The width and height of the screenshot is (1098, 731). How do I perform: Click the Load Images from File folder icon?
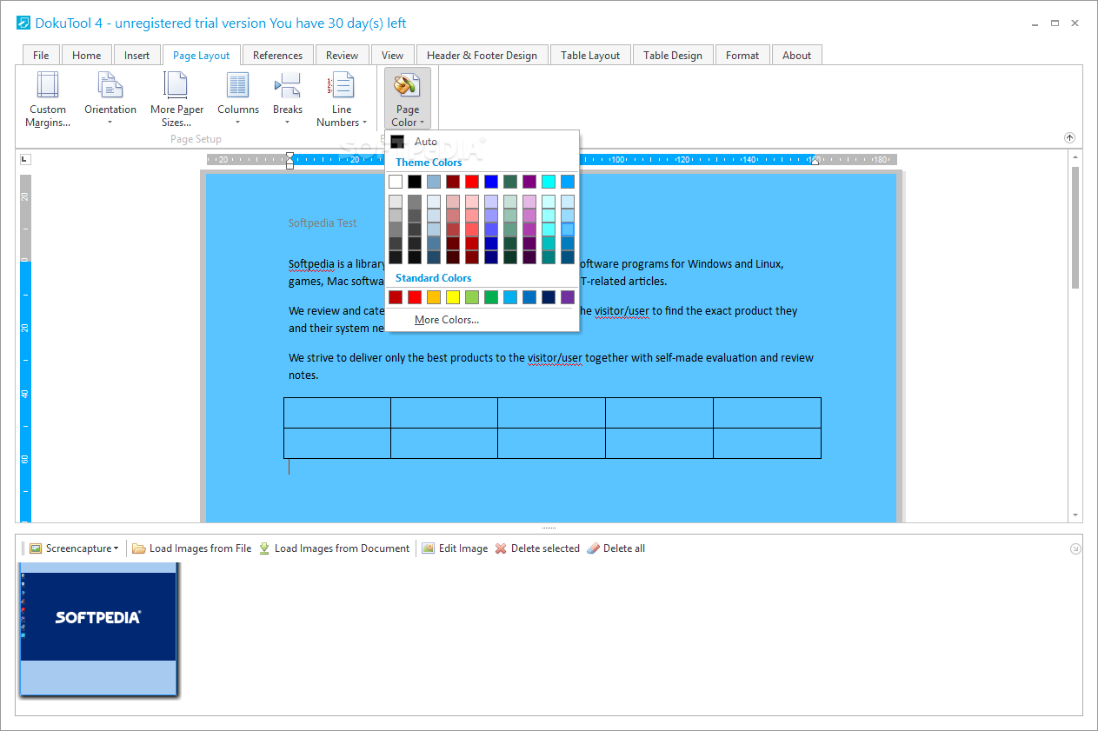tap(139, 548)
